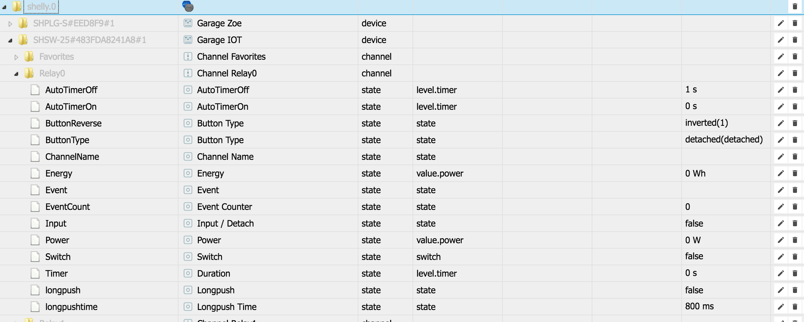Delete the shelly.0 adapter instance root
804x322 pixels.
coord(795,7)
